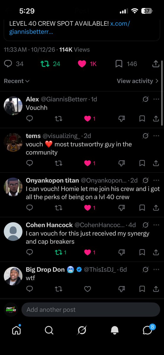The image size is (164, 355).
Task: Like Big Drop Don's wtf reply
Action: tap(87, 289)
